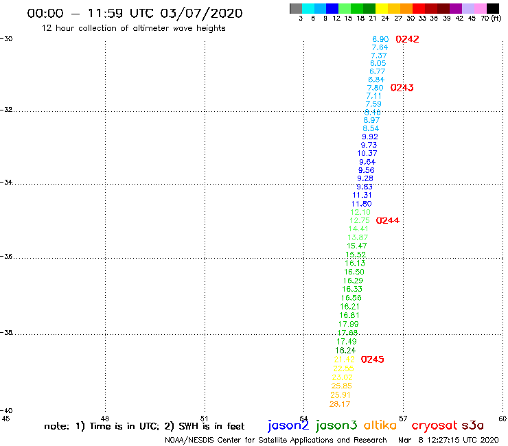The image size is (508, 446).
Task: Click the wave height value 12.10
Action: pos(360,213)
